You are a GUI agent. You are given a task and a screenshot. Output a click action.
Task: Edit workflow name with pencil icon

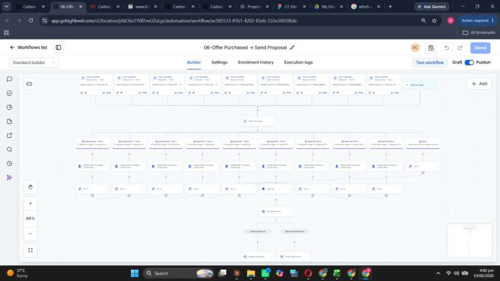pyautogui.click(x=292, y=47)
